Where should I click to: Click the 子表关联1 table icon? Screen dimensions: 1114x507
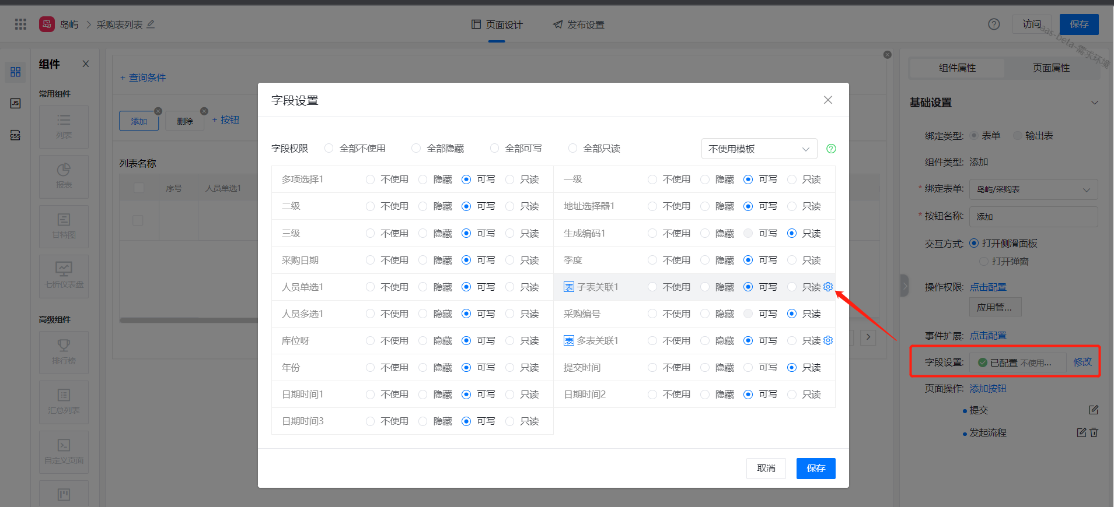(569, 287)
